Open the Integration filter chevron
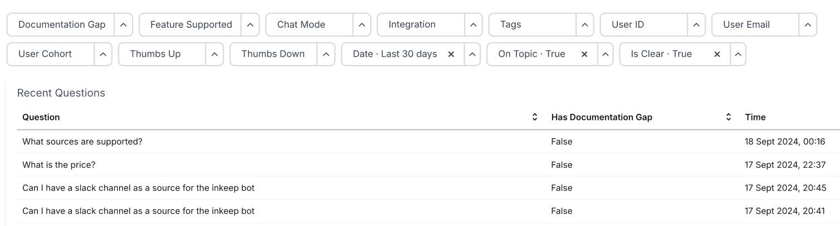Screen dimensions: 840x226 [x=473, y=25]
